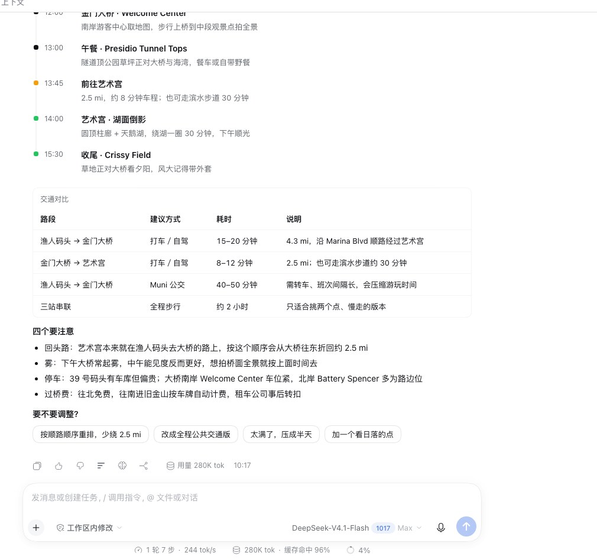Click the 要不要调整？ heading
The height and width of the screenshot is (559, 597).
coord(56,414)
